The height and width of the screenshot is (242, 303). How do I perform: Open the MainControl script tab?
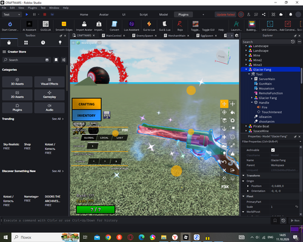(113, 36)
